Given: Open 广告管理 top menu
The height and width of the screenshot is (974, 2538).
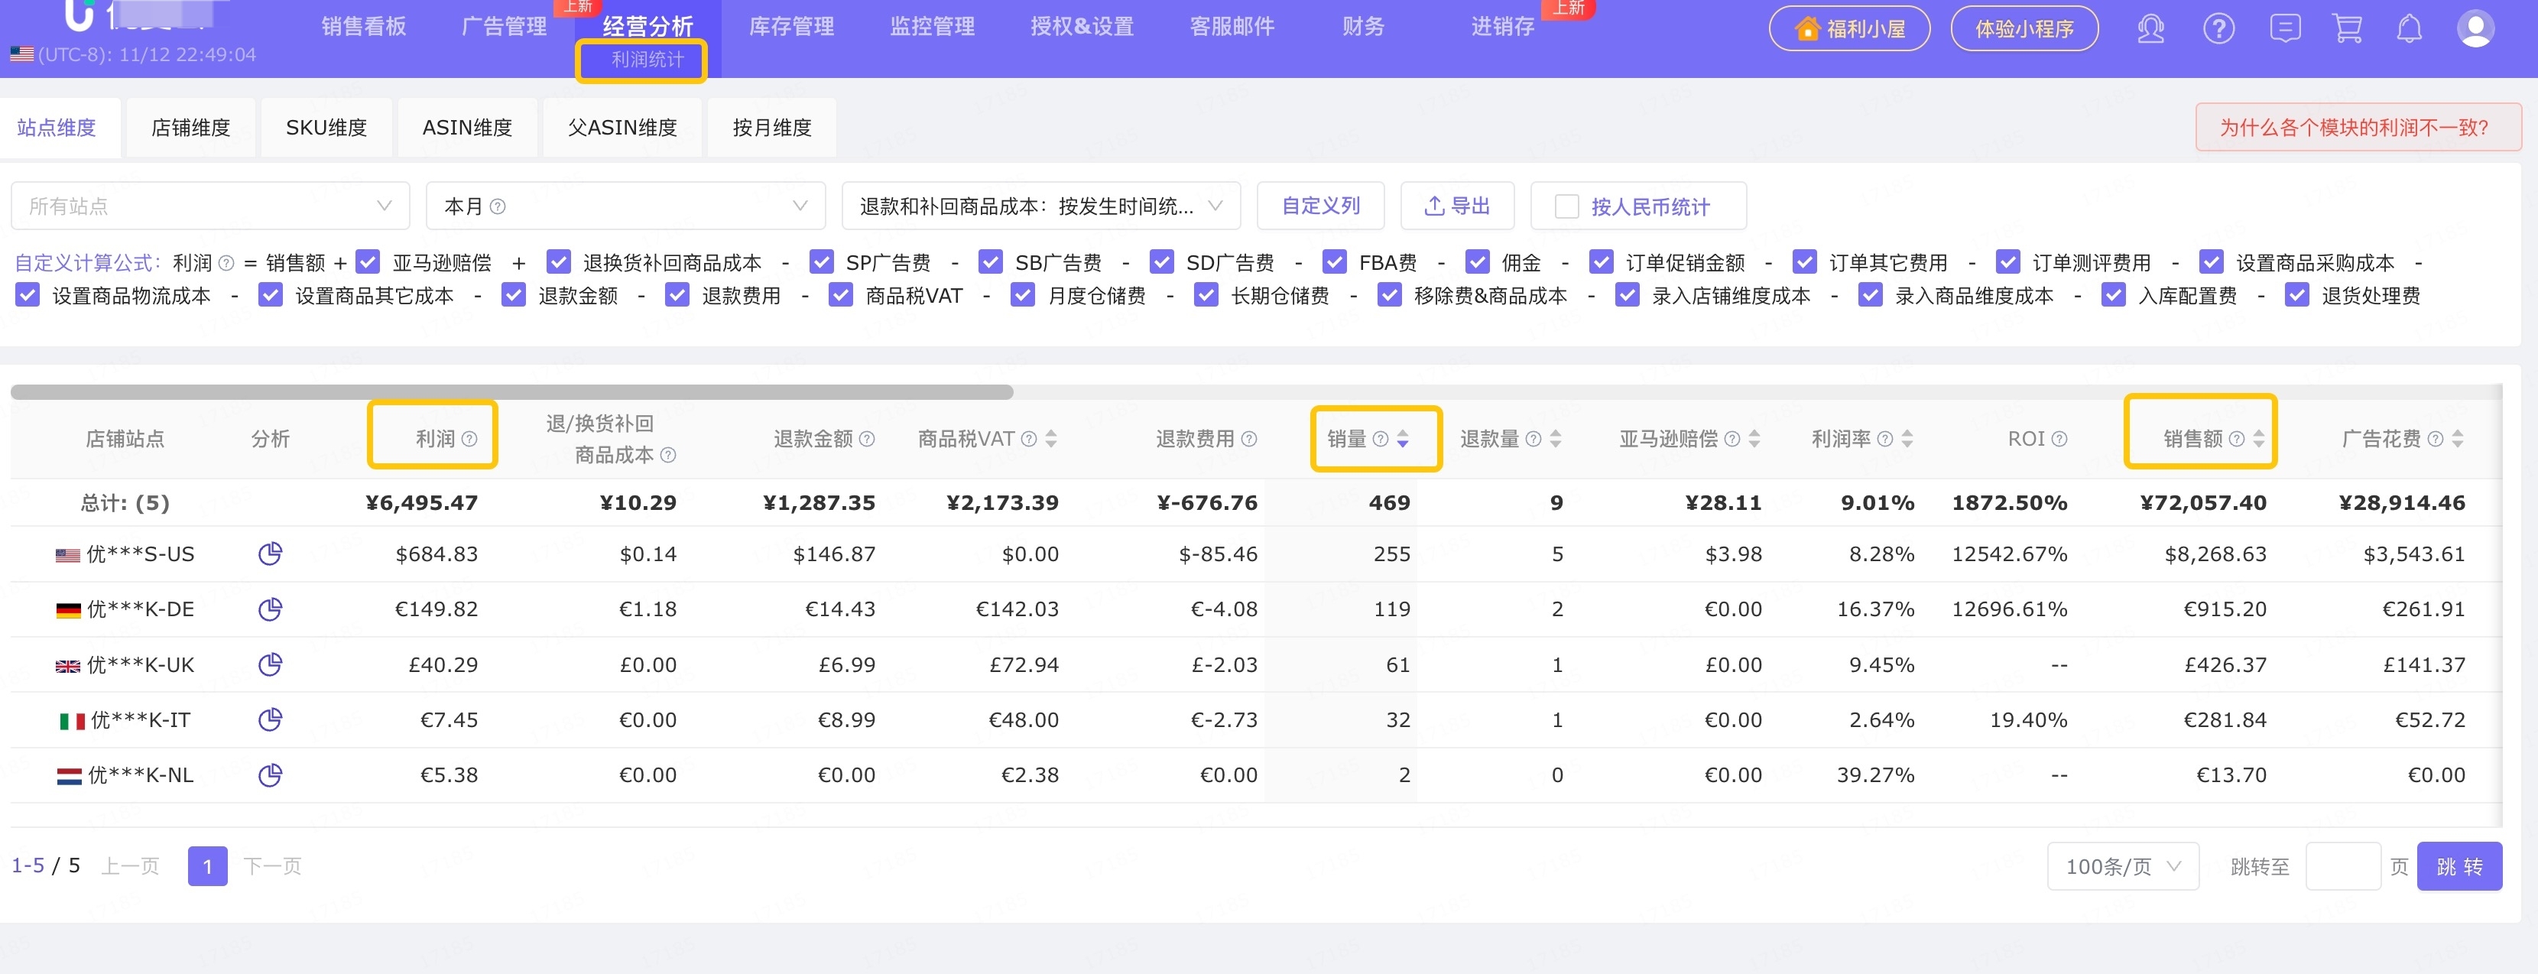Looking at the screenshot, I should (504, 27).
